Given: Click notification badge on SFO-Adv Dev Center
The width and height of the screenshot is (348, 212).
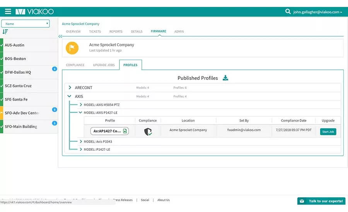Looking at the screenshot, I should point(55,109).
